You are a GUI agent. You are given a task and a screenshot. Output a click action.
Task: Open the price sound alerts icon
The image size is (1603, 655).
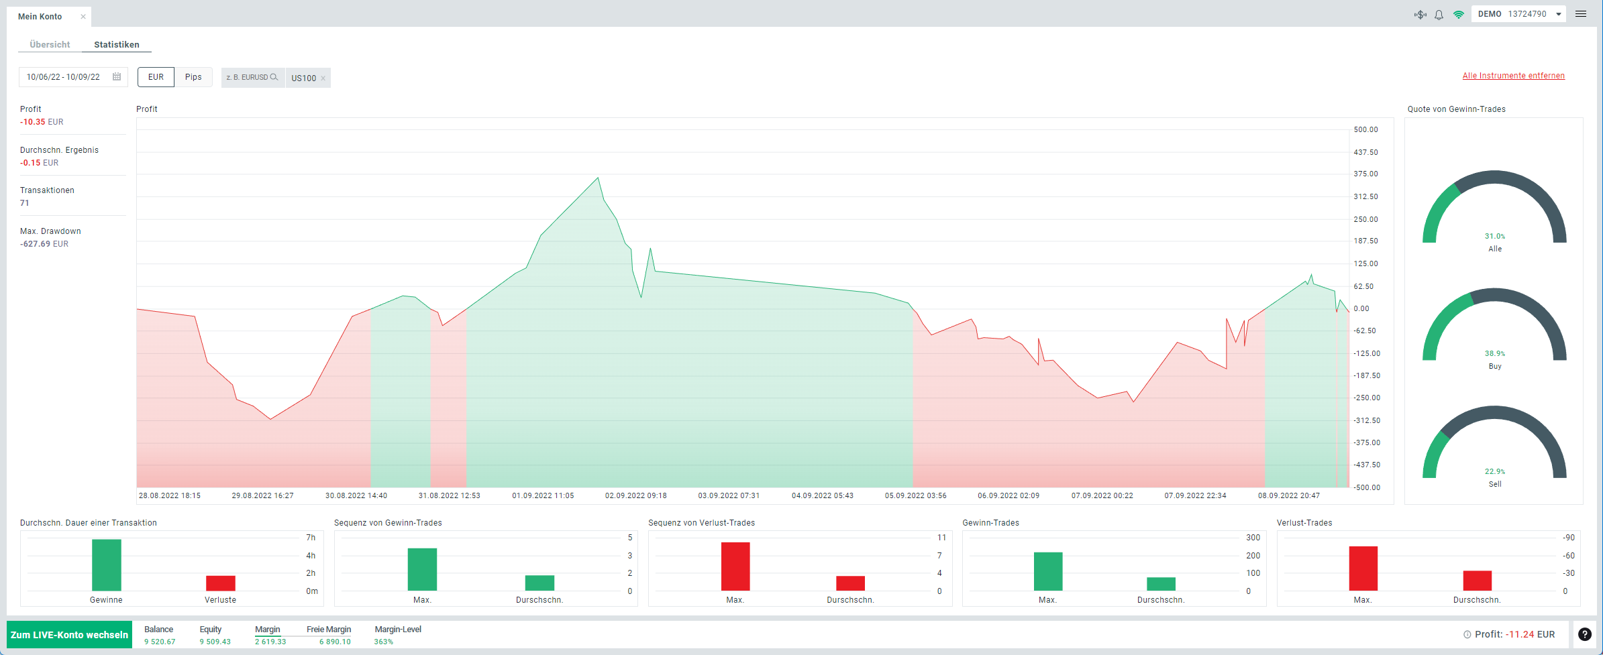(x=1420, y=15)
